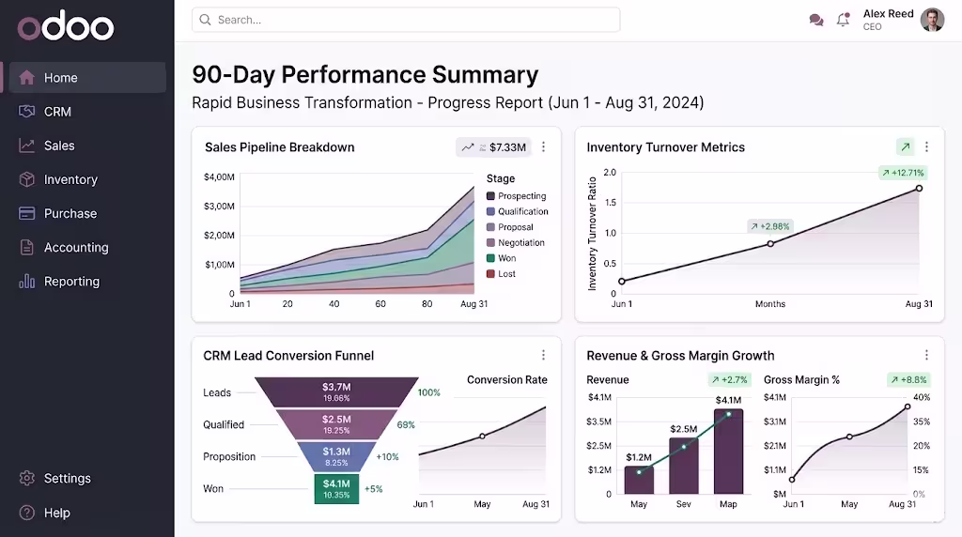Open Sales Pipeline Breakdown options menu
The width and height of the screenshot is (962, 537).
tap(543, 146)
